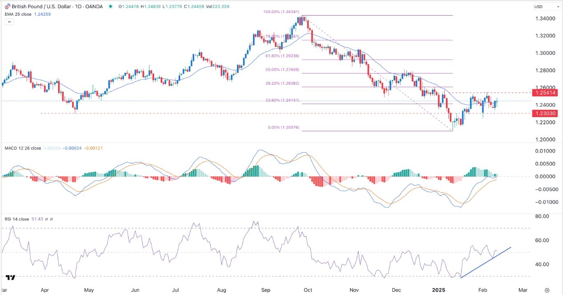This screenshot has height=295, width=563.
Task: Click the Oct marker on the time axis
Action: [308, 290]
